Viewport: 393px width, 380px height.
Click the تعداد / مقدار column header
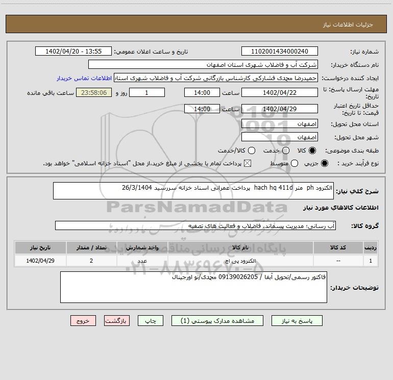pyautogui.click(x=91, y=247)
